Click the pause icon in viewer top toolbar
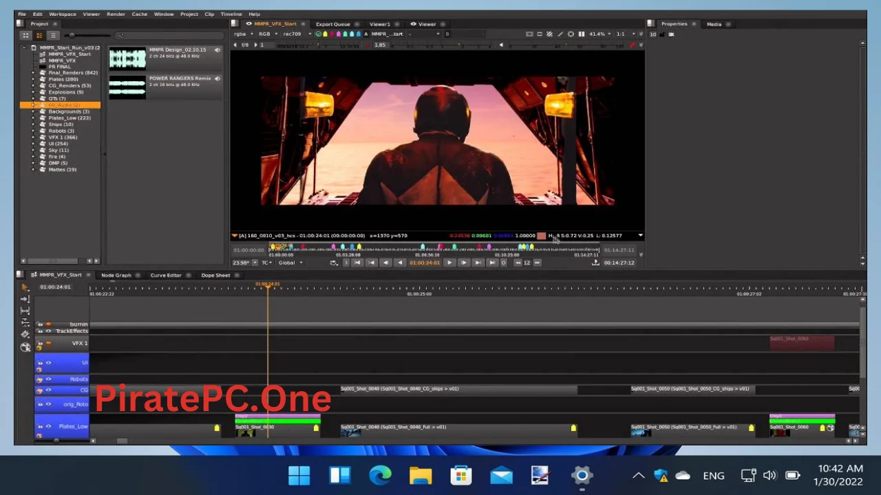The image size is (881, 495). point(581,34)
